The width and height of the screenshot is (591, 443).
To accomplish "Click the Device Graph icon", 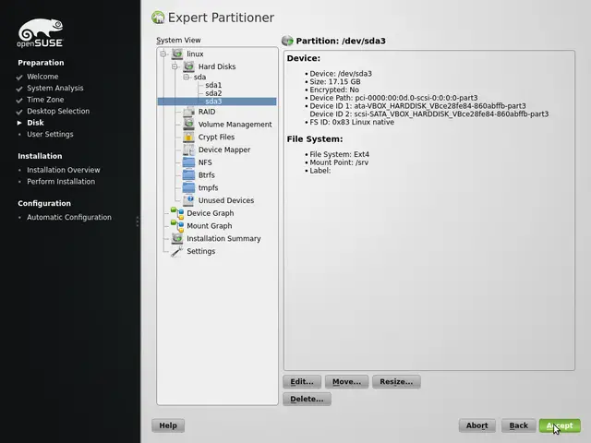I will 177,213.
